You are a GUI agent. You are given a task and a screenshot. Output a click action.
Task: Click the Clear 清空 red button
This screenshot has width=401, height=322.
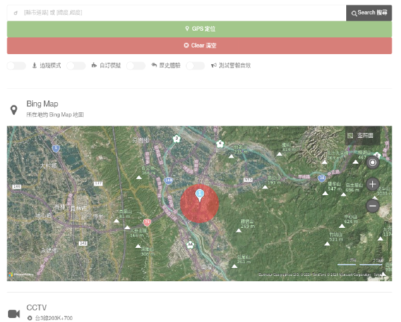[x=199, y=45]
